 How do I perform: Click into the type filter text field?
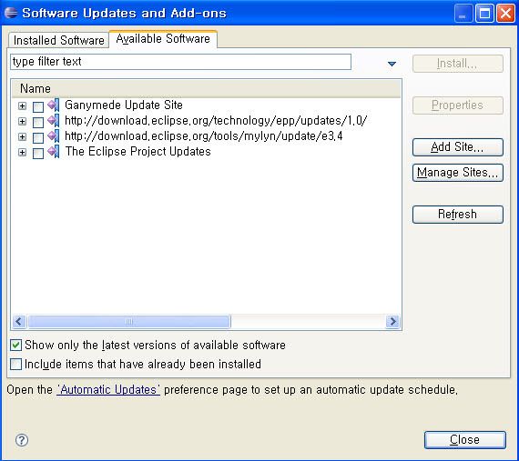pos(180,62)
